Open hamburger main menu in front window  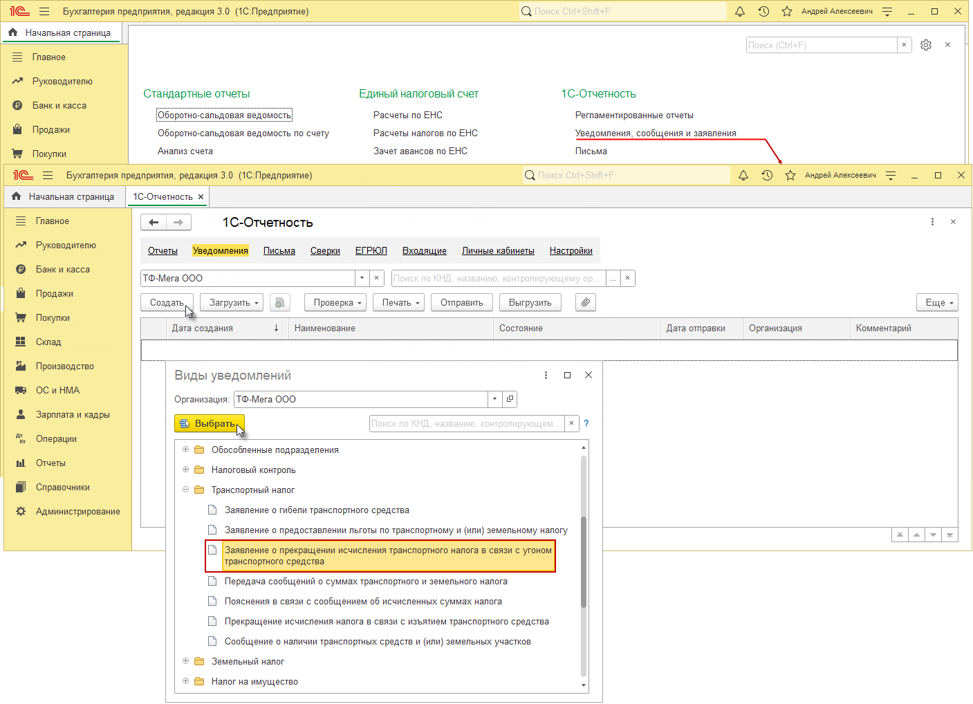pyautogui.click(x=48, y=176)
